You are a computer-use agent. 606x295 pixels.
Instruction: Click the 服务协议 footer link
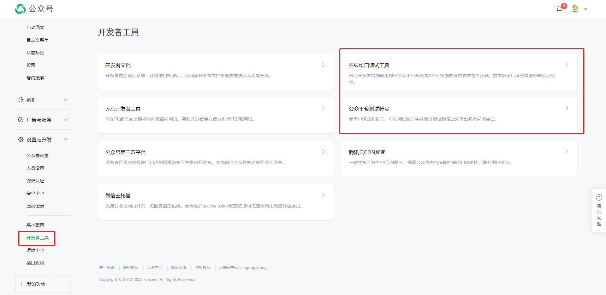click(131, 268)
